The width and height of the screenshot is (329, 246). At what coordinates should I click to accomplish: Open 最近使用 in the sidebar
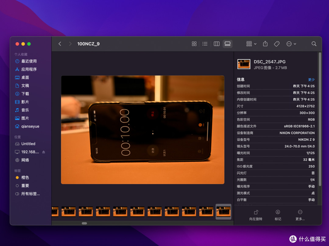coord(26,61)
